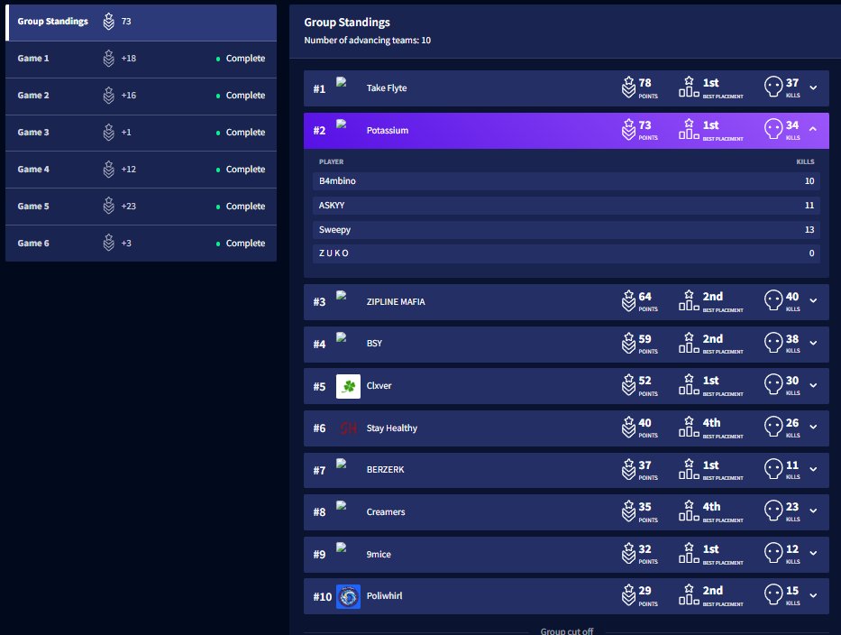Image resolution: width=841 pixels, height=635 pixels.
Task: Expand the Take Flyte team row
Action: 813,87
